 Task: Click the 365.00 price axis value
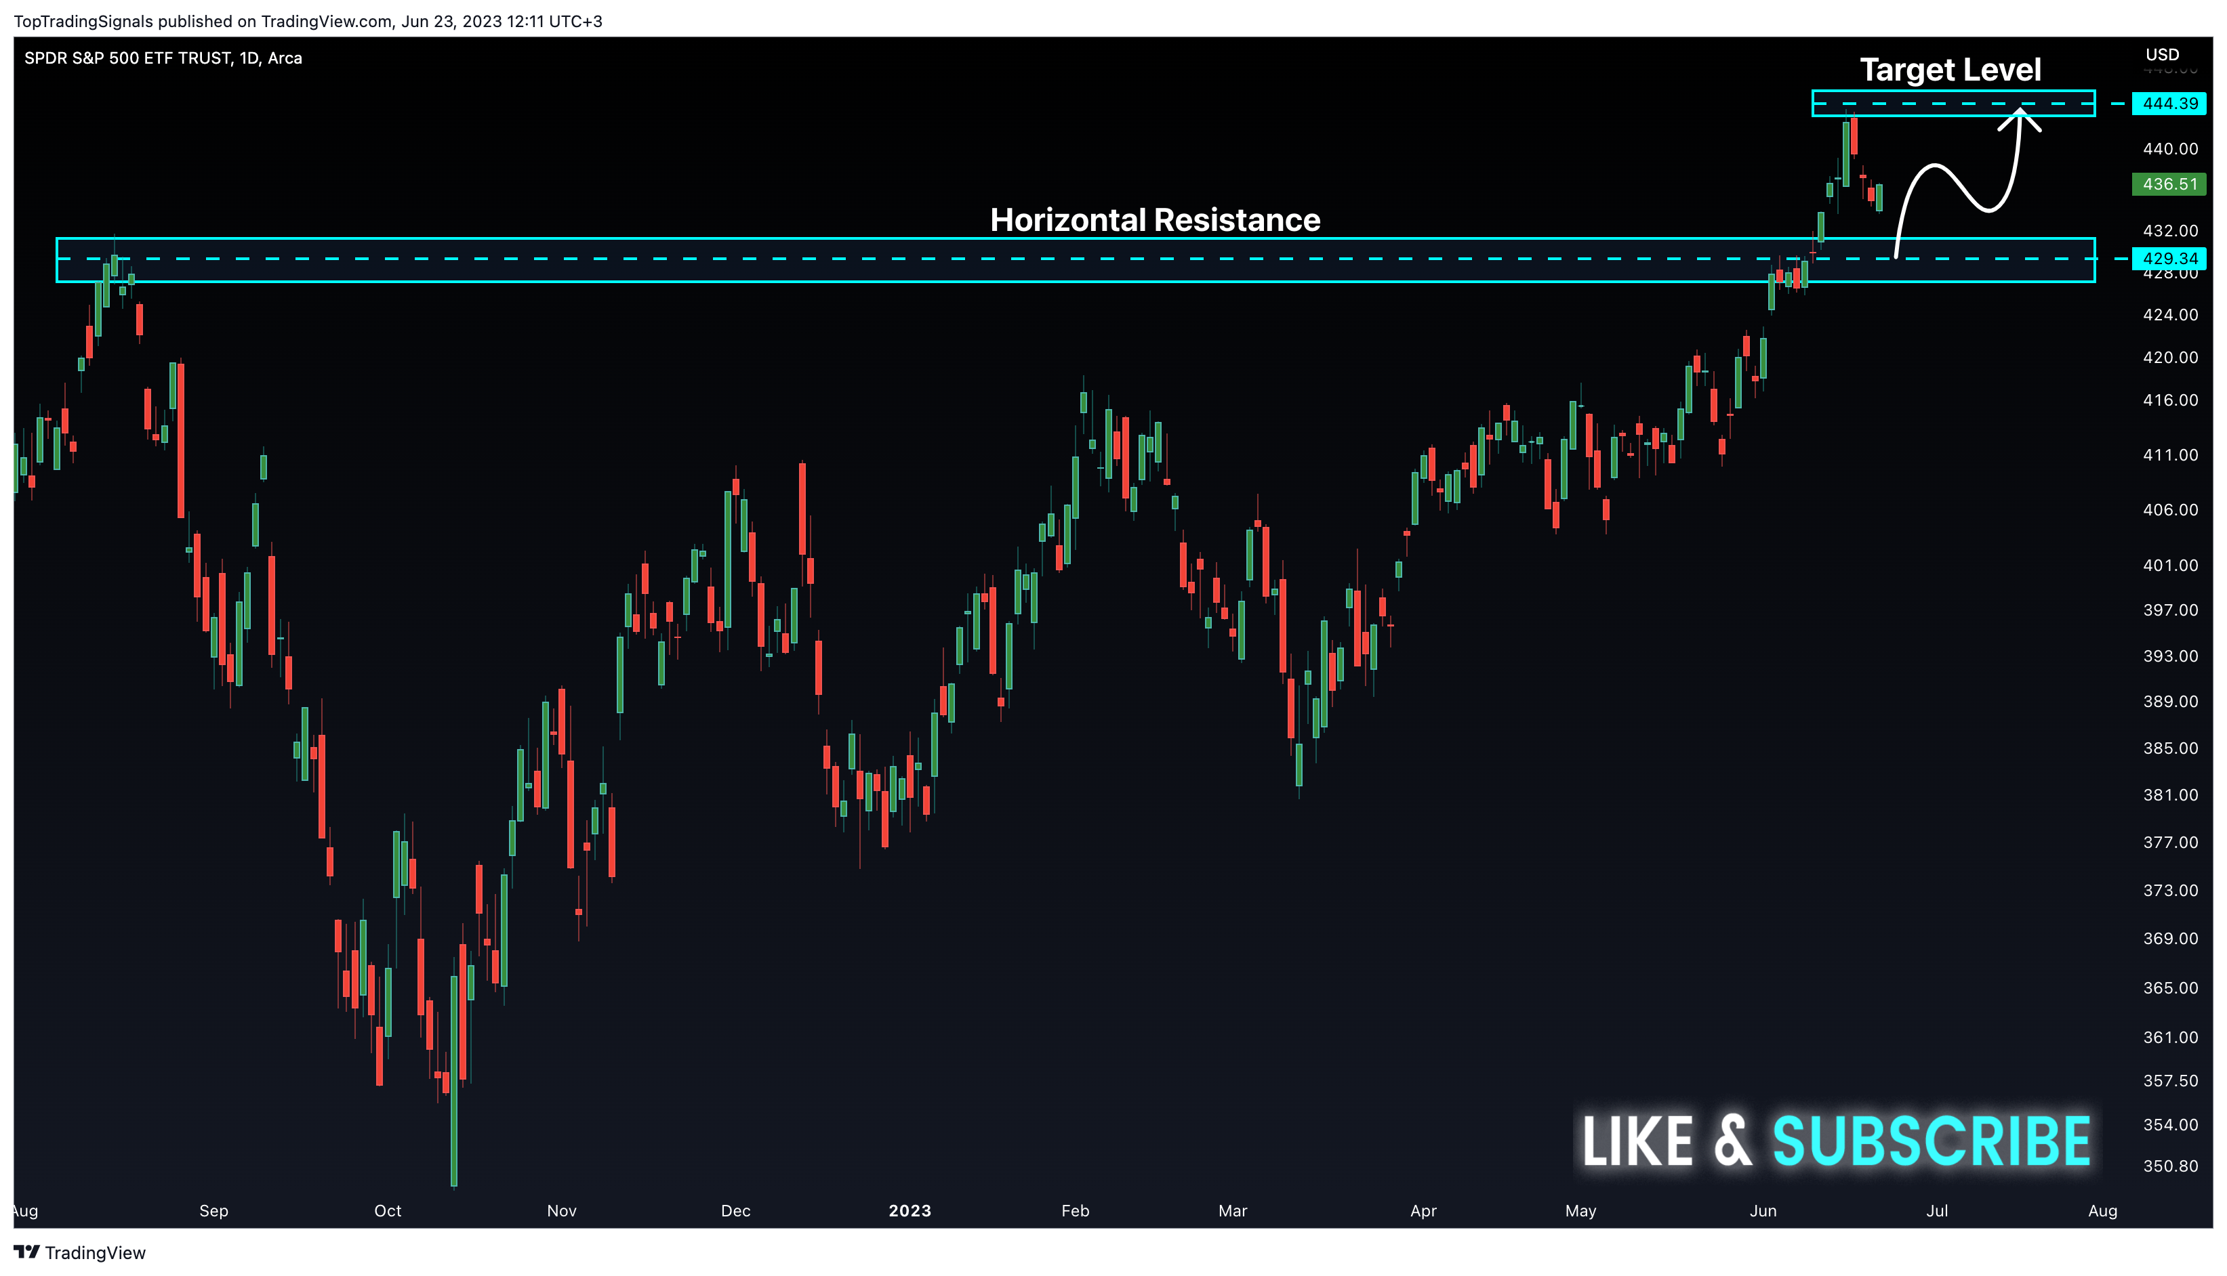[2170, 987]
